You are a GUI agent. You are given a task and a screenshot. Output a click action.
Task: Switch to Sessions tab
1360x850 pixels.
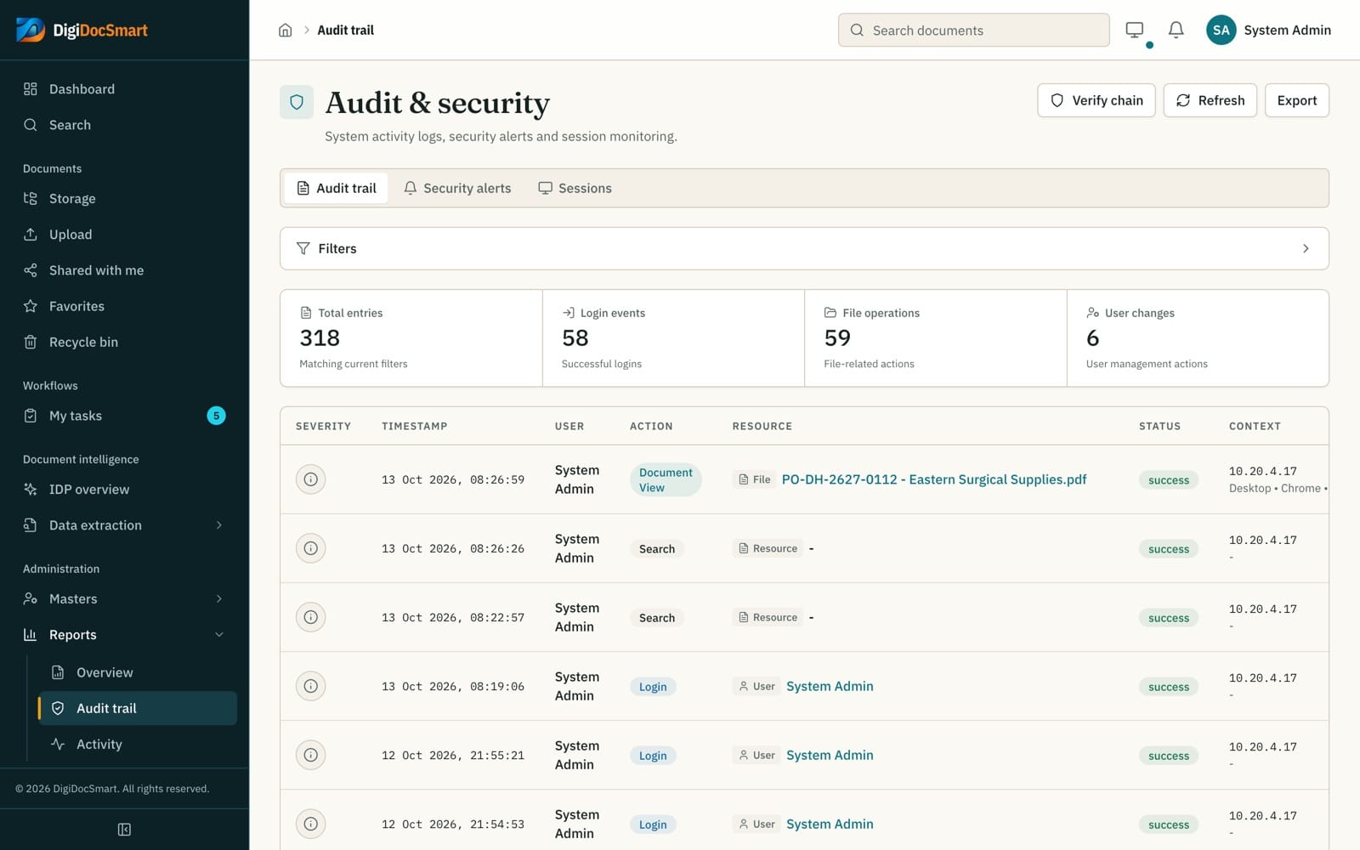575,188
